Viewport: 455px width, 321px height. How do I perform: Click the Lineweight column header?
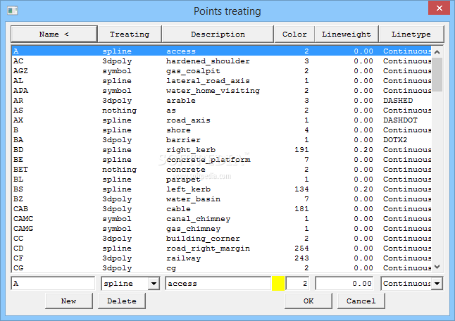click(x=347, y=34)
